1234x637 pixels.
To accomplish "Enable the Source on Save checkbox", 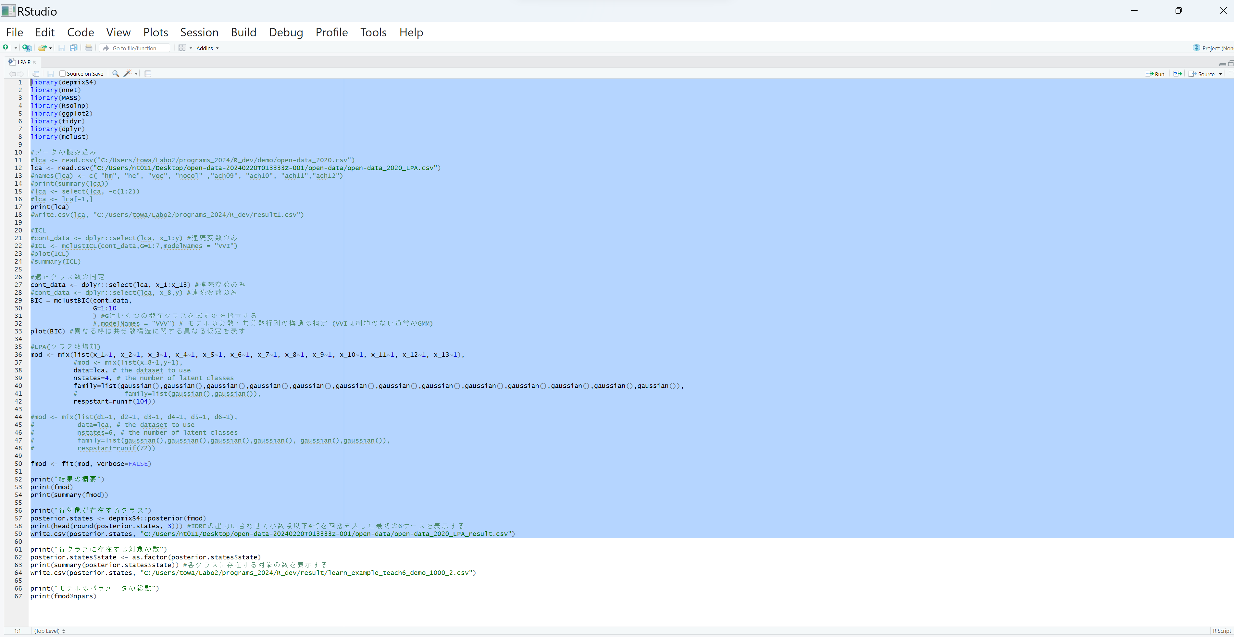I will [x=62, y=74].
